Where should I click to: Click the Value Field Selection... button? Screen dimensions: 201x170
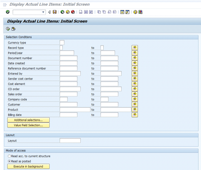pos(28,125)
